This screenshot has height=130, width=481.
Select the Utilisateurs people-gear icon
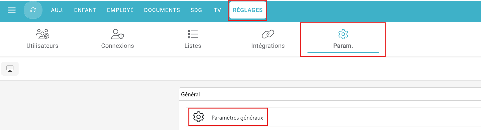point(42,34)
